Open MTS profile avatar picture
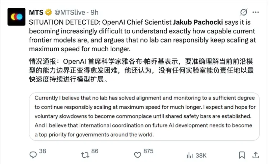Viewport: 270px width, 164px height. (x=16, y=17)
